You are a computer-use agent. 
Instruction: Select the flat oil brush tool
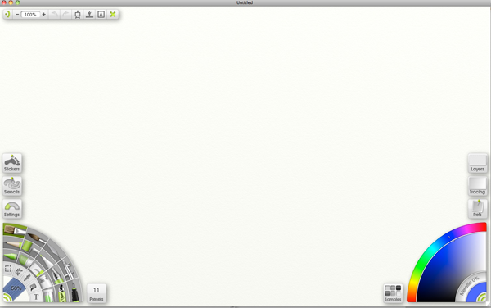pos(14,231)
